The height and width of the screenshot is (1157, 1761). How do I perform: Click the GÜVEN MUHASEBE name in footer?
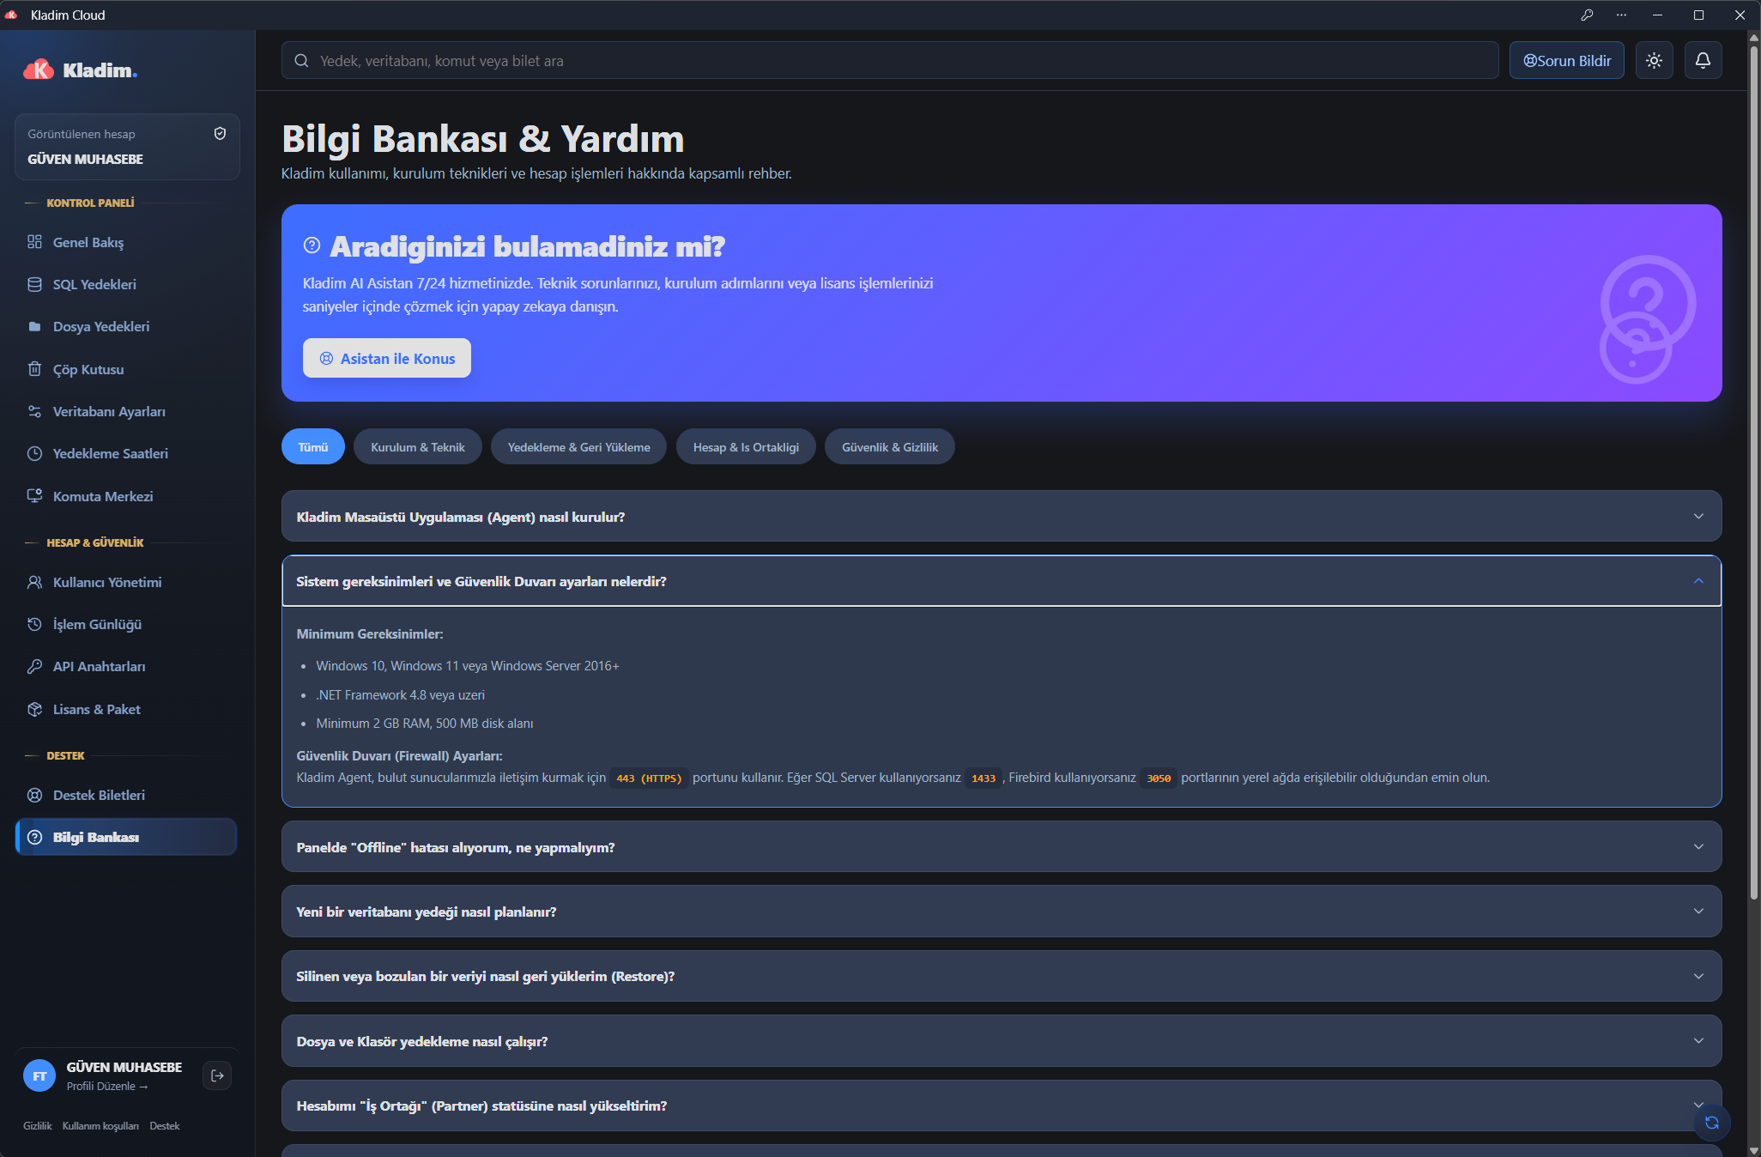click(x=124, y=1067)
